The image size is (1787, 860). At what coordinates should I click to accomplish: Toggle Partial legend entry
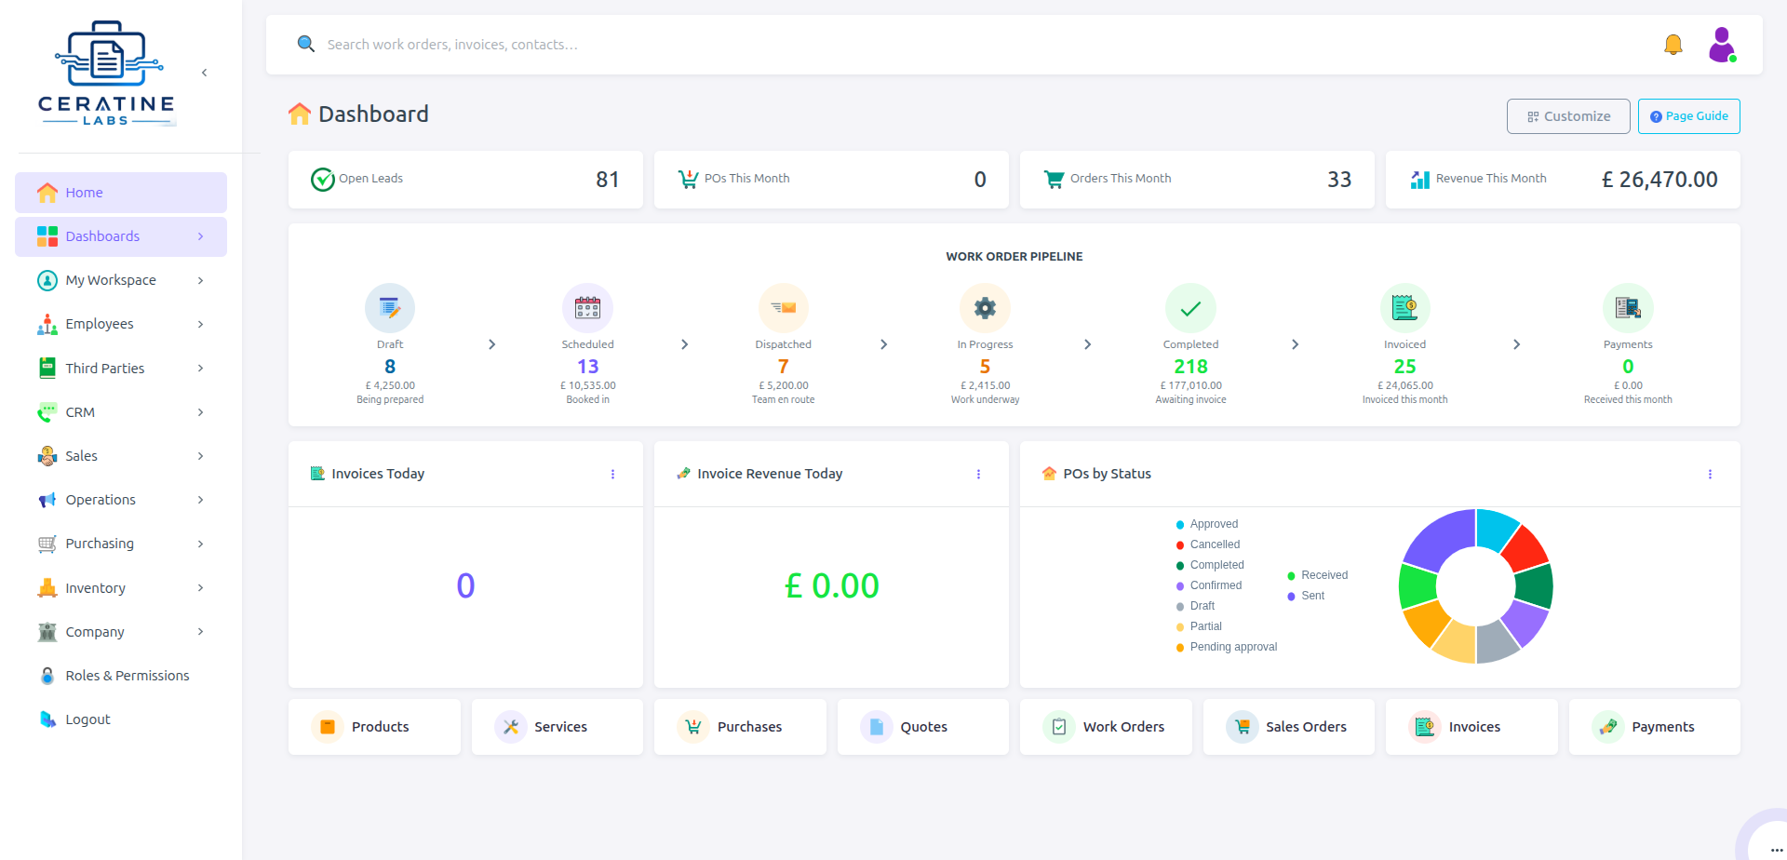click(1199, 627)
